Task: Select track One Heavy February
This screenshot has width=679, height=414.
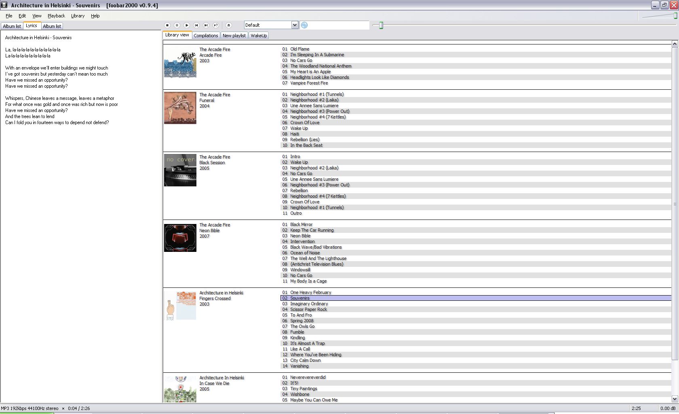Action: [476, 292]
